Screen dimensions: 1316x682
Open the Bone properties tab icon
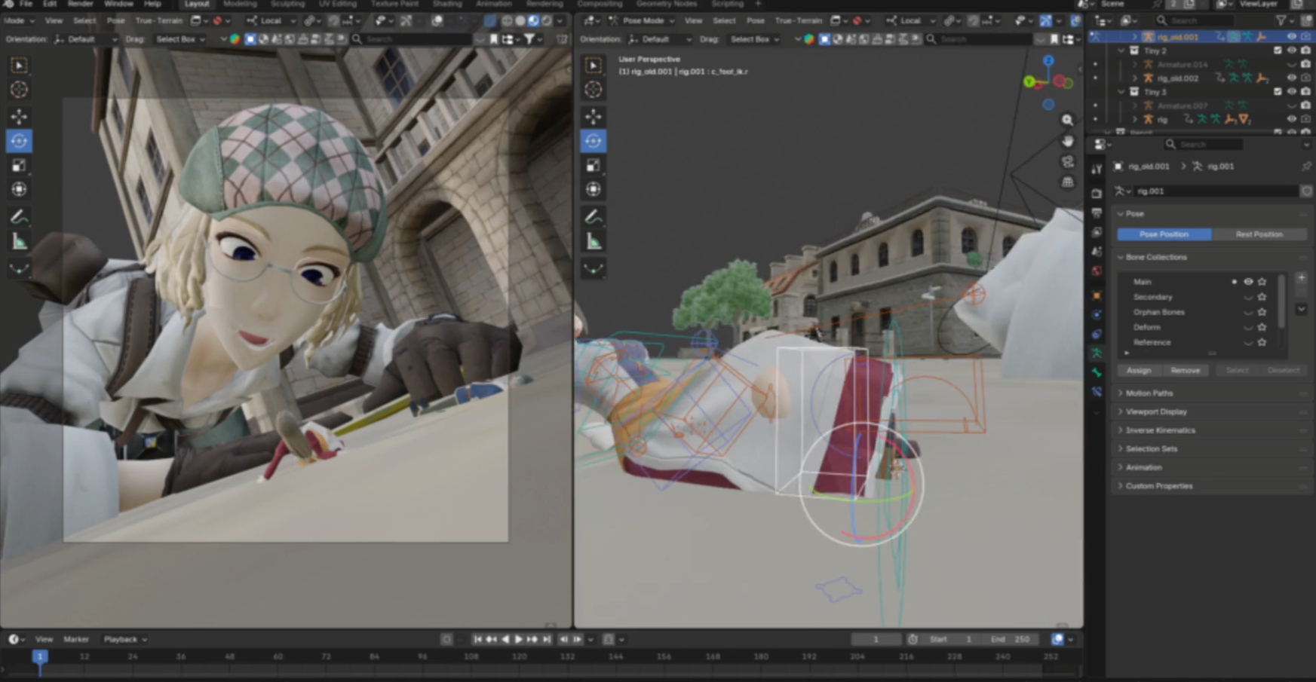[1097, 372]
